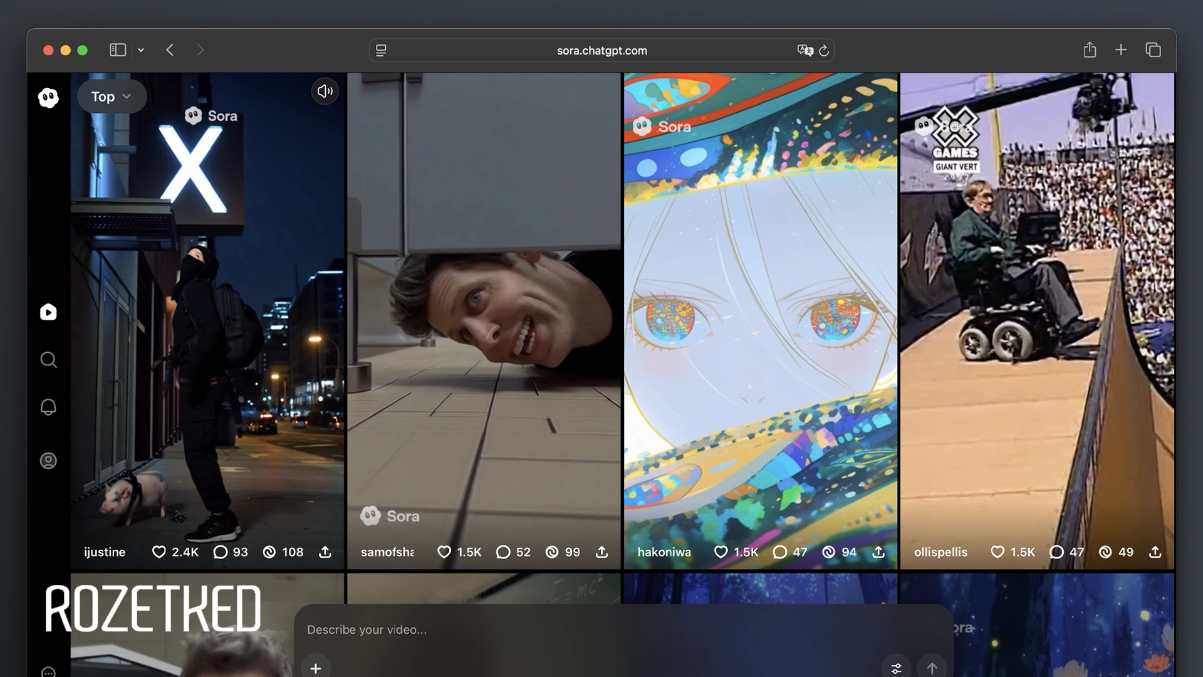Toggle video sound with speaker icon
1203x677 pixels.
325,92
